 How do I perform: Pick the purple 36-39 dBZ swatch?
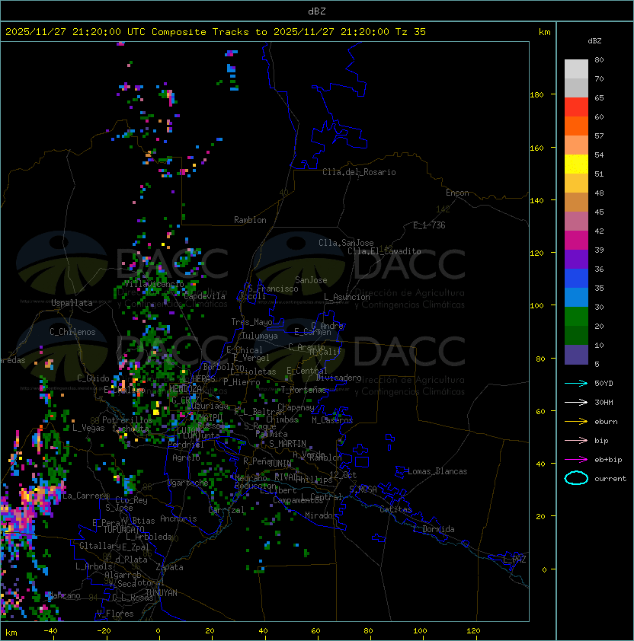click(x=576, y=259)
